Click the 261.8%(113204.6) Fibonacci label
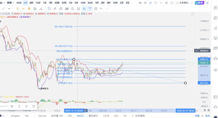The height and width of the screenshot is (118, 218). coord(64,26)
